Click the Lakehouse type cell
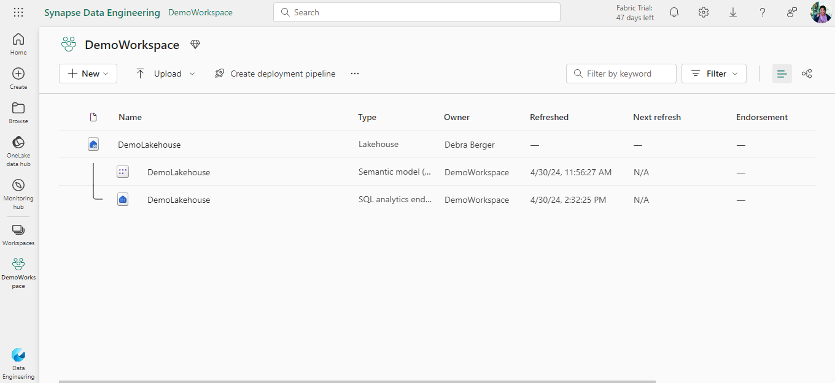This screenshot has height=383, width=835. pyautogui.click(x=378, y=144)
